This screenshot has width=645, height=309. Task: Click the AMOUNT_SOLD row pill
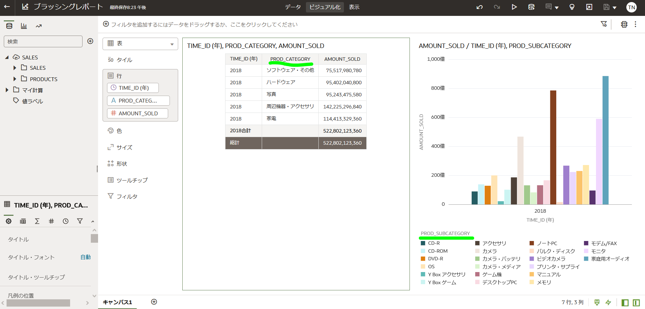tap(137, 113)
